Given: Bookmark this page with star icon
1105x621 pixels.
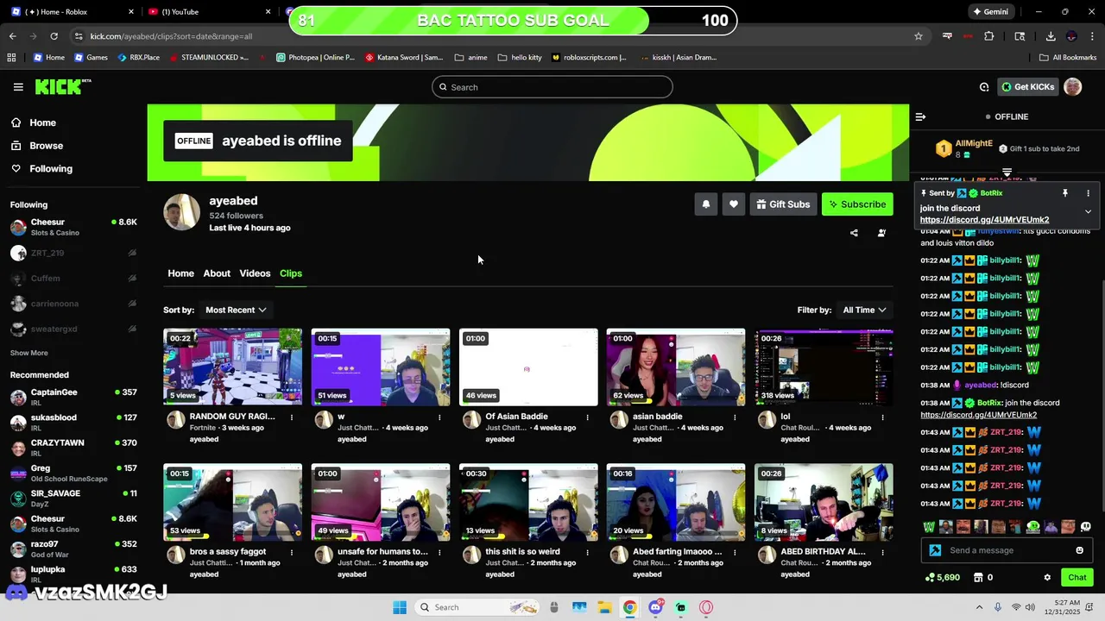Looking at the screenshot, I should (919, 36).
